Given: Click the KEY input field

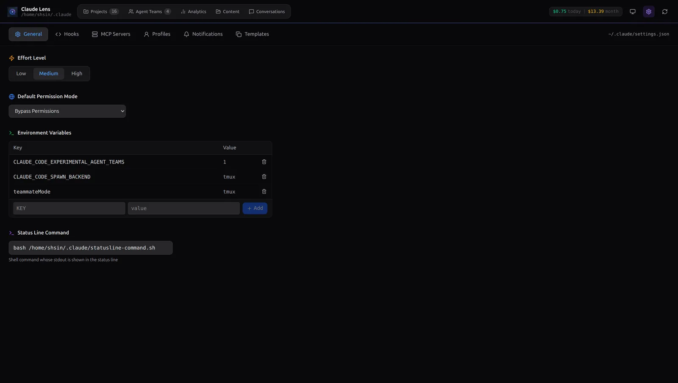Looking at the screenshot, I should [69, 208].
